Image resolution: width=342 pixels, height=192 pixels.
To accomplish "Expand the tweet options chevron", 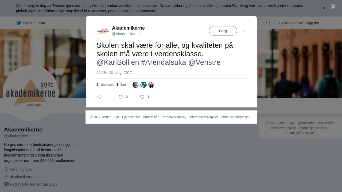I will click(244, 31).
